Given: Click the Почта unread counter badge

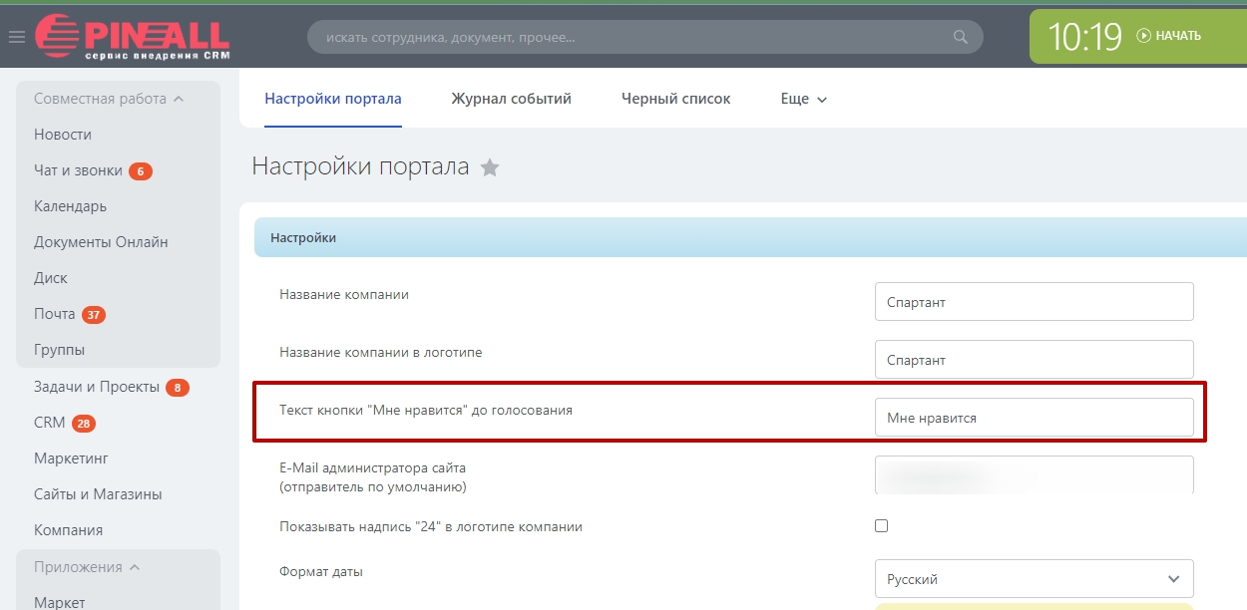Looking at the screenshot, I should (94, 315).
